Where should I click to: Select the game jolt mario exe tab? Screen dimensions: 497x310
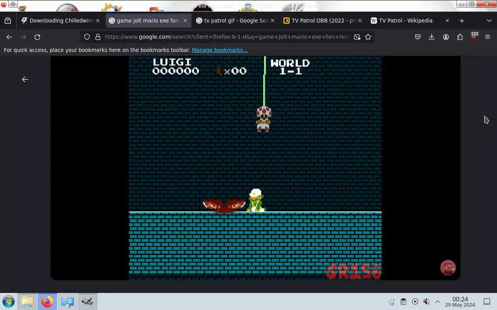pos(148,21)
